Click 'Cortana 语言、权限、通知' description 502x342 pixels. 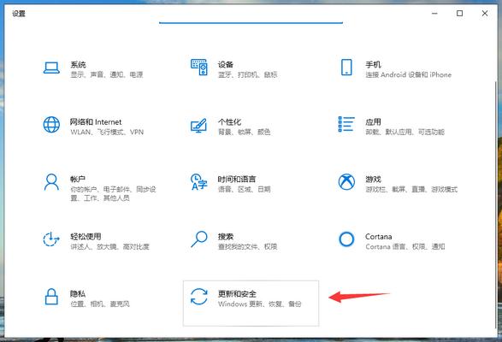pos(405,246)
